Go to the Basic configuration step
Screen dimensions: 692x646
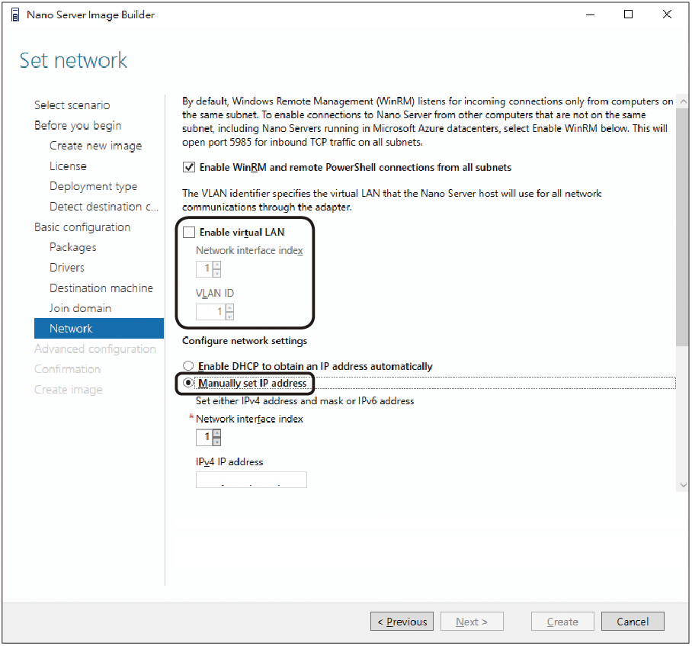[x=82, y=227]
